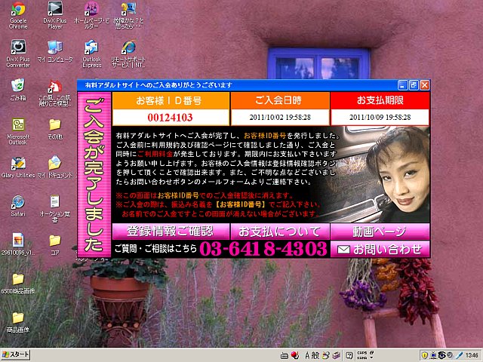
Task: Click the お客様ID番号 orange header
Action: click(171, 100)
